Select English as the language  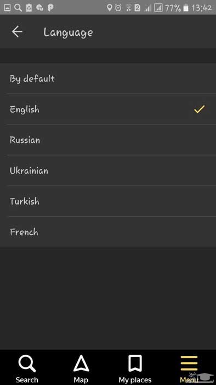pyautogui.click(x=108, y=109)
